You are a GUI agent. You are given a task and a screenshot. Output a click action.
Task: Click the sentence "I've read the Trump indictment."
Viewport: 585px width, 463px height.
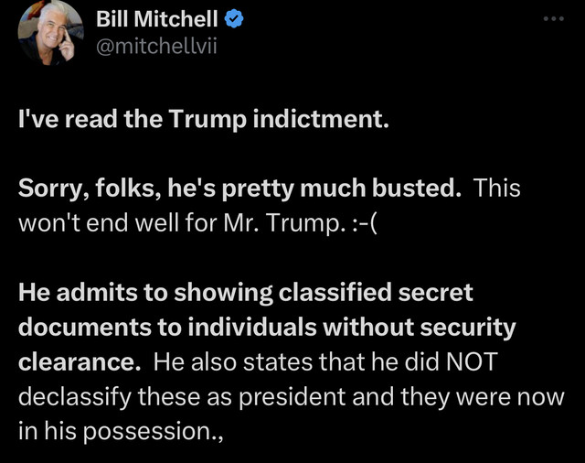[x=203, y=120]
